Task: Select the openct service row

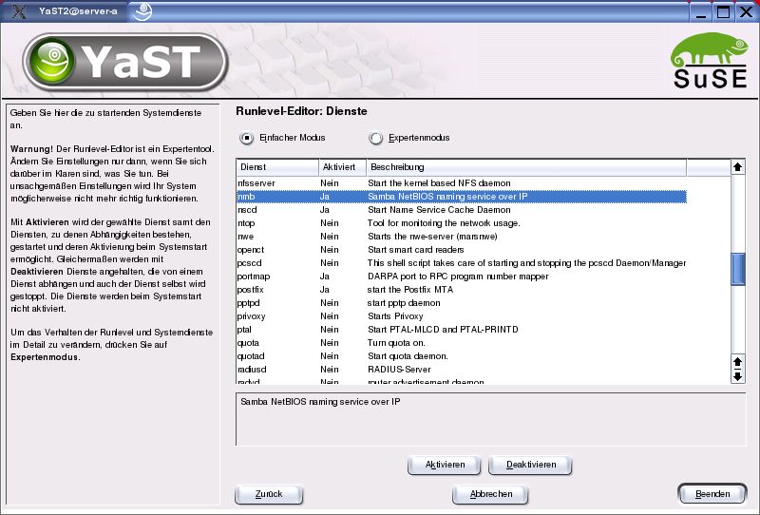Action: point(462,250)
